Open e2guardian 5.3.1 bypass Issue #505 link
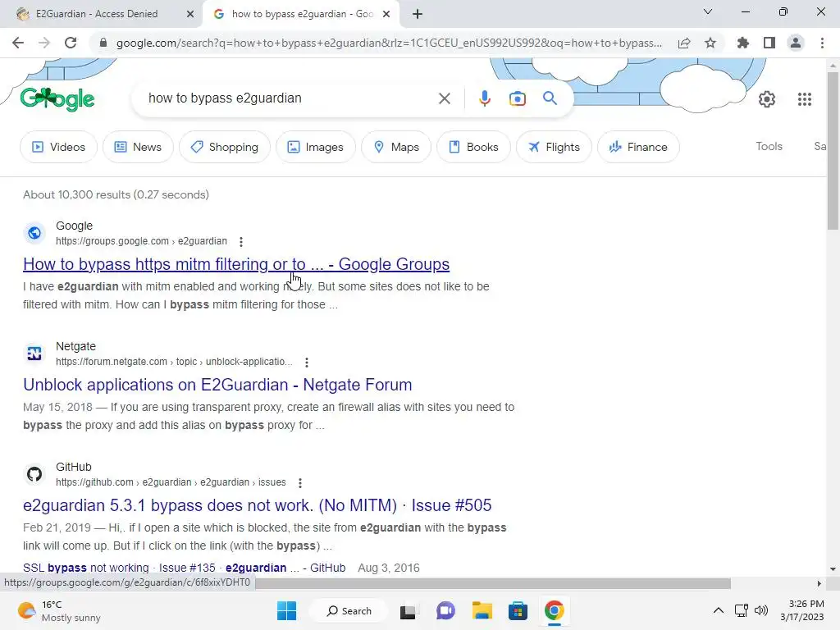This screenshot has height=630, width=840. (257, 505)
